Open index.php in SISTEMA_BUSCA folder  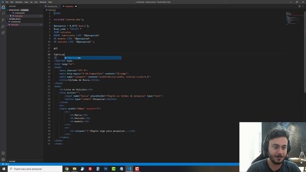[15, 24]
